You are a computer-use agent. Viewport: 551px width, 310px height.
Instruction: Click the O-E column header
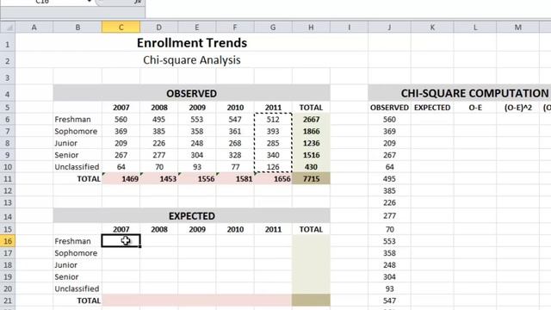pos(475,107)
